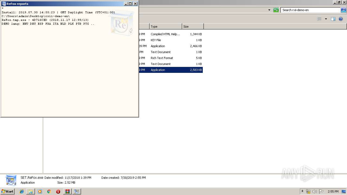Click the Explorer refresh button near address bar

276,10
